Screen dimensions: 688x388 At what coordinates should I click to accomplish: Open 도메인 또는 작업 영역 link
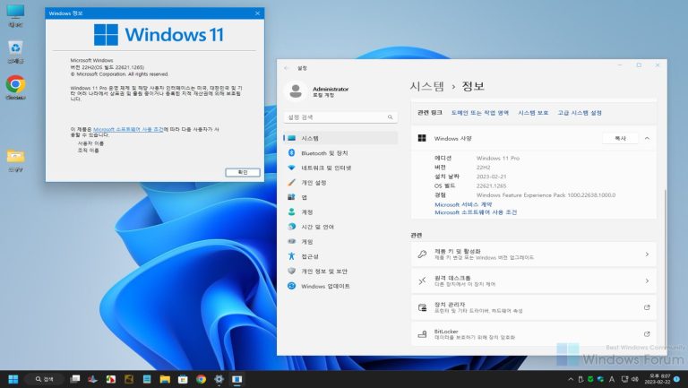point(479,113)
